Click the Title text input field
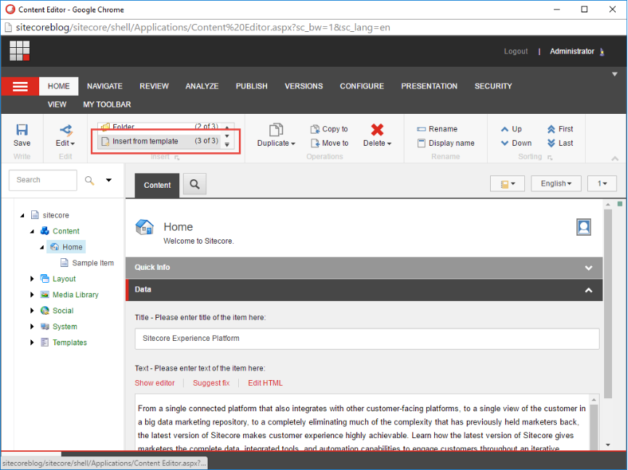The height and width of the screenshot is (470, 628). (x=367, y=339)
